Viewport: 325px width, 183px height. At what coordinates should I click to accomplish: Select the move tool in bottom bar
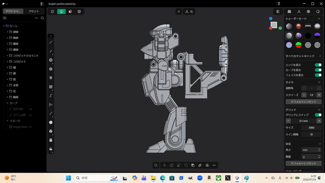point(164,165)
